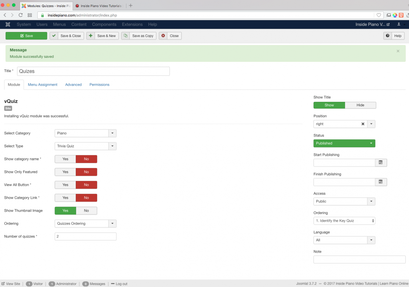Open the Status Published dropdown
The height and width of the screenshot is (287, 409).
point(344,143)
